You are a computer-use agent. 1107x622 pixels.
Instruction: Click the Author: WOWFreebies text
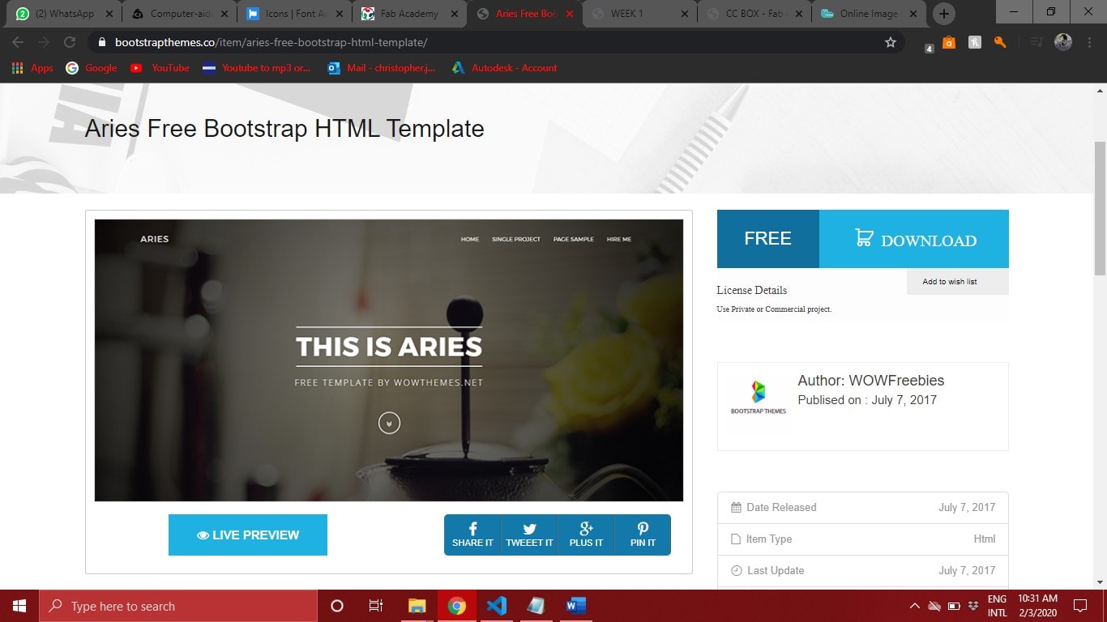(871, 381)
